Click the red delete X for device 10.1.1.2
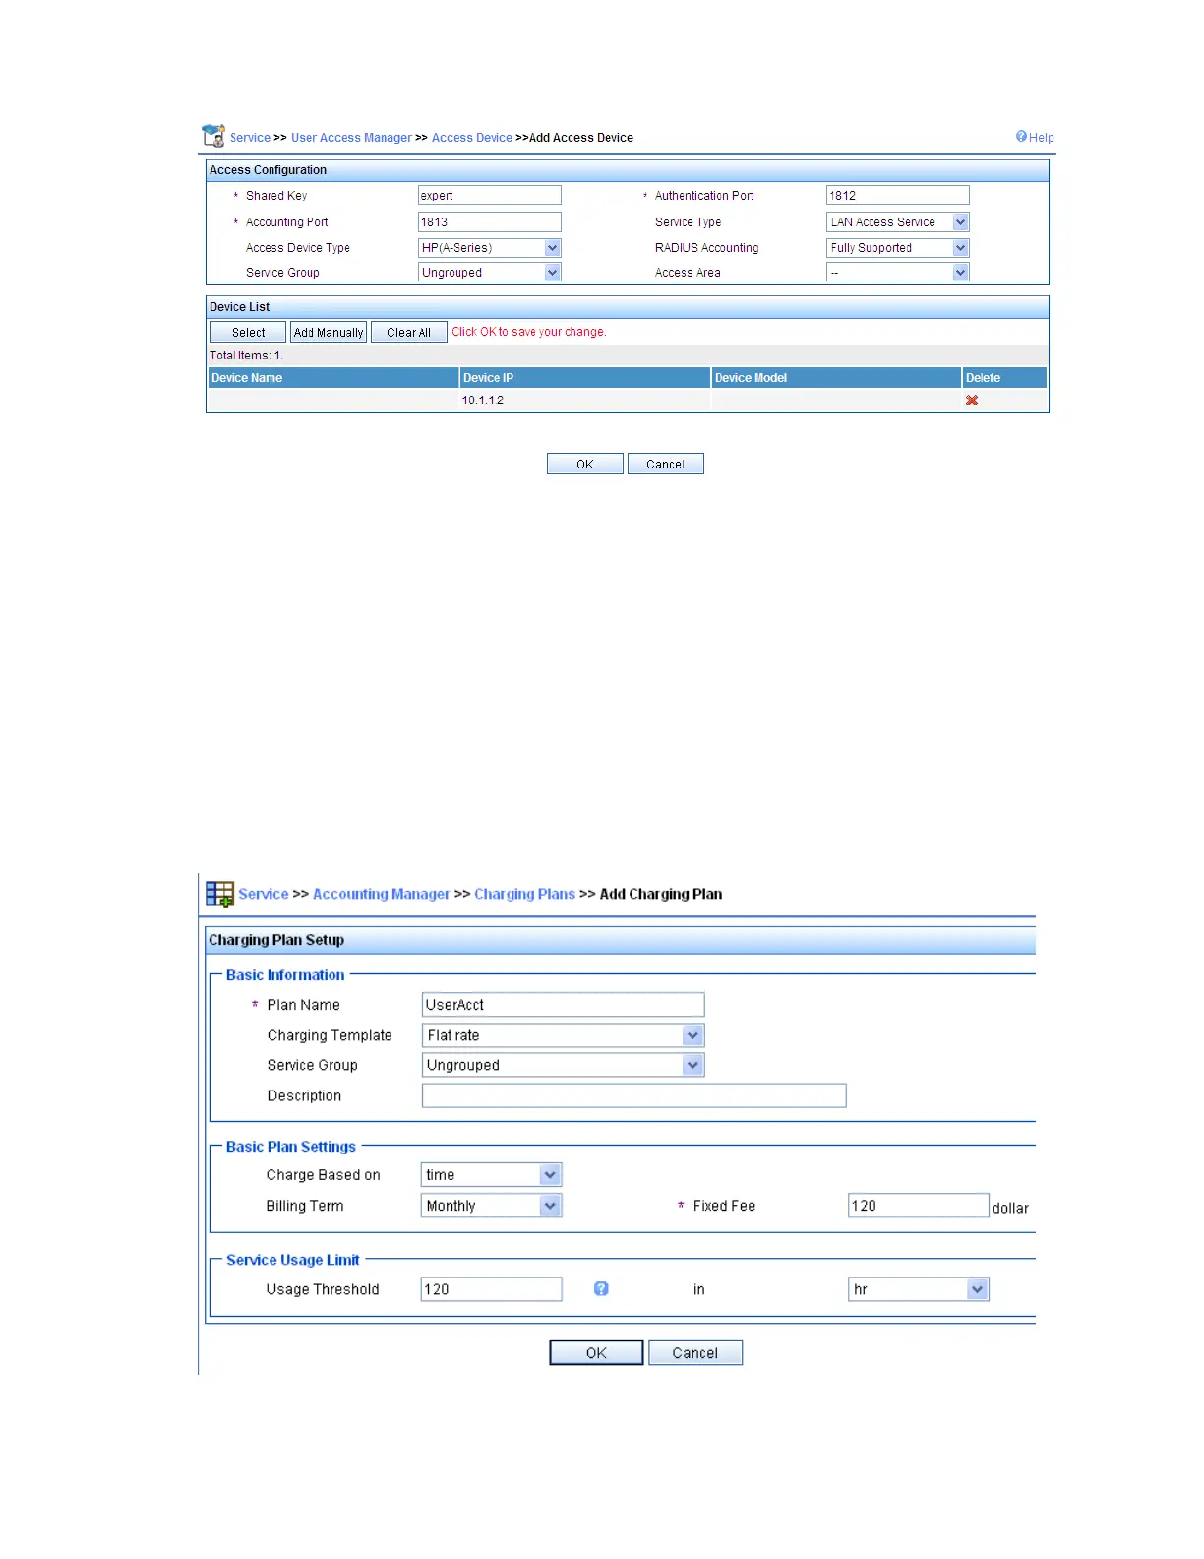1204x1559 pixels. (x=972, y=401)
